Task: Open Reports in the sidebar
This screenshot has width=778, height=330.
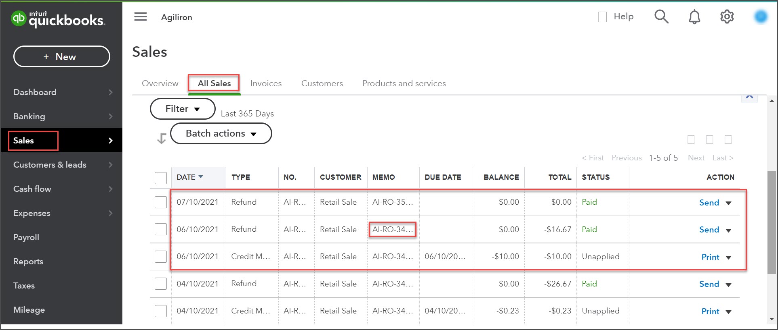Action: tap(28, 262)
